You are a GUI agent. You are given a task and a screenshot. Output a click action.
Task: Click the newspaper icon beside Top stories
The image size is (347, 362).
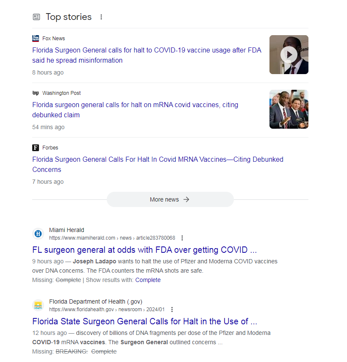[x=36, y=17]
